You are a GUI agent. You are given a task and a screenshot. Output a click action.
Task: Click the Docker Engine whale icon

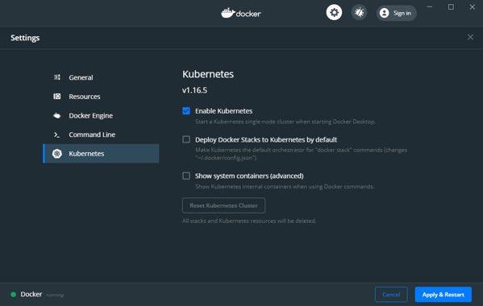click(57, 116)
